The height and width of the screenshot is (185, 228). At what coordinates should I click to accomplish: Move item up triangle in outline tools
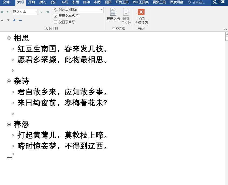[x=2, y=20]
